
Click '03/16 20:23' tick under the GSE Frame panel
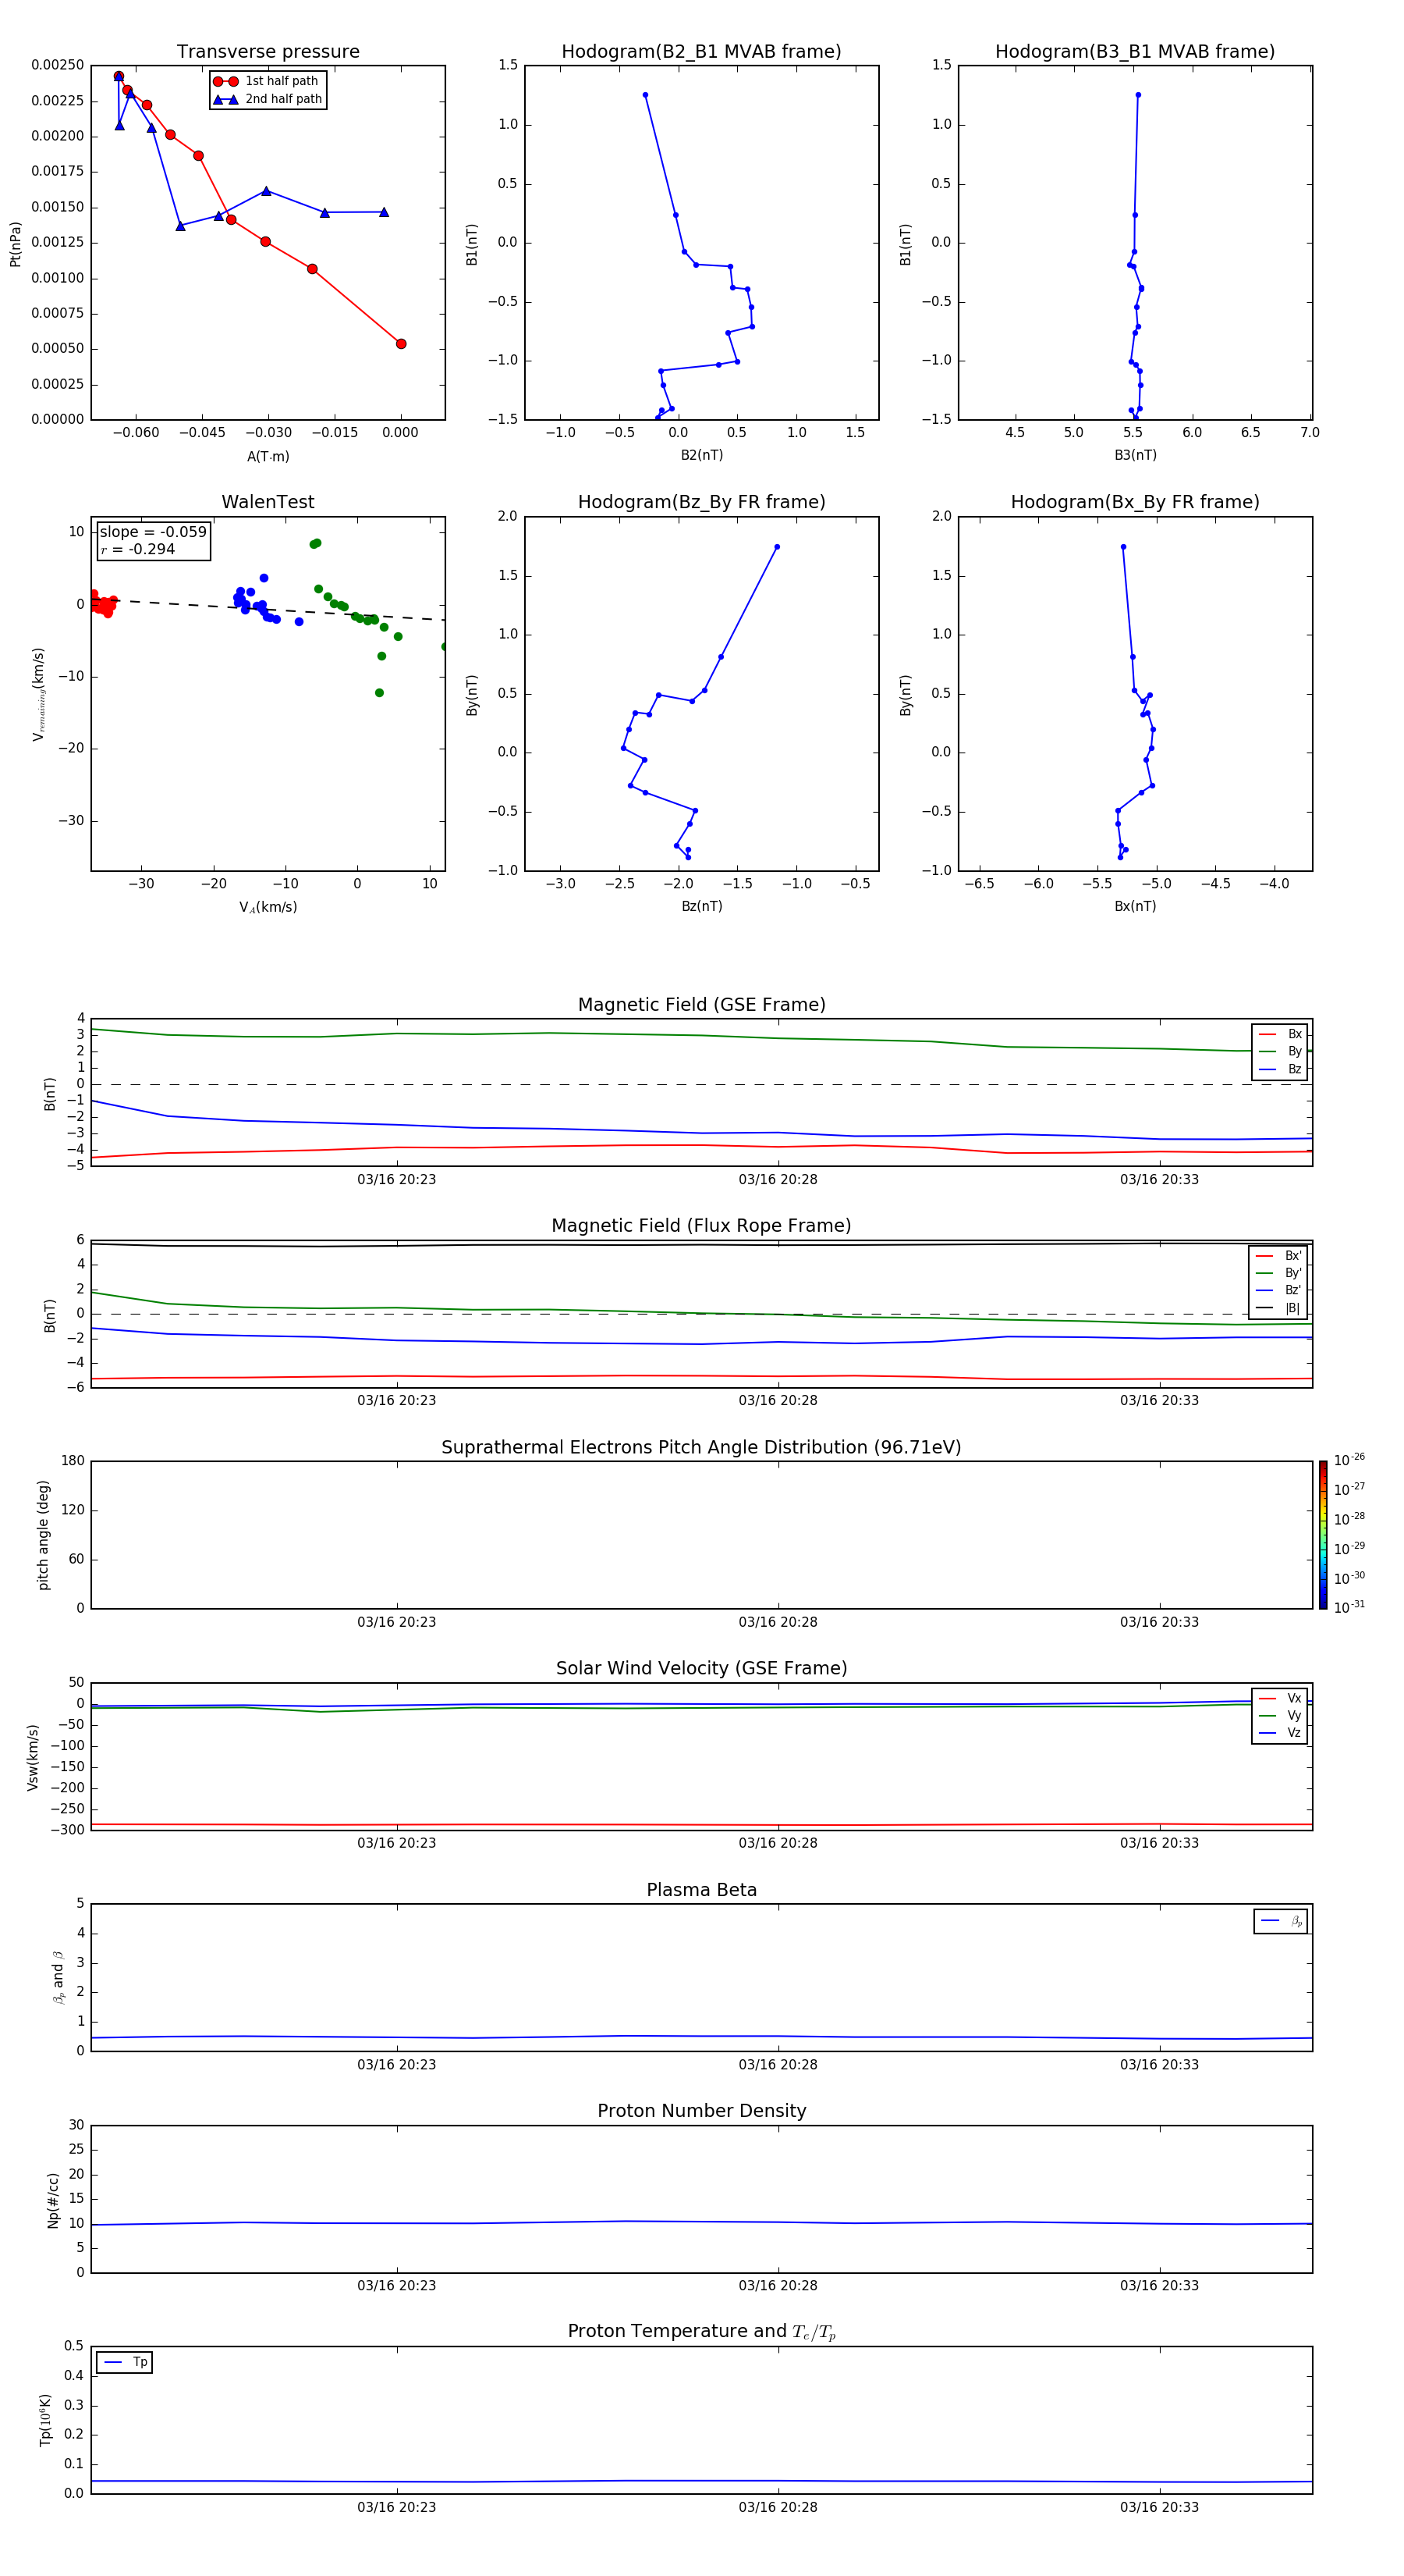[397, 1179]
